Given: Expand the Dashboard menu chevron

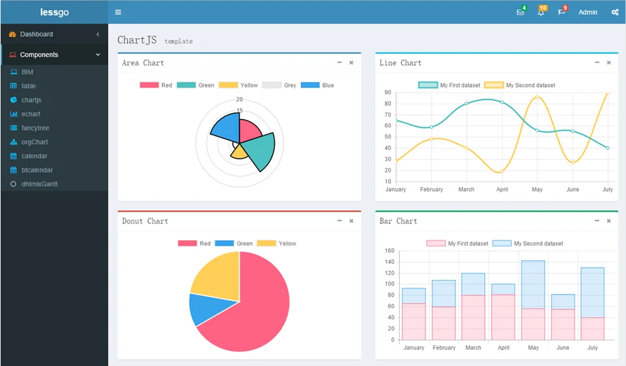Looking at the screenshot, I should (98, 34).
